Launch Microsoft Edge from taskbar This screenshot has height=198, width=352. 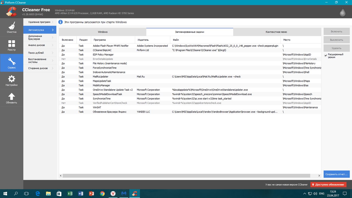pos(38,194)
